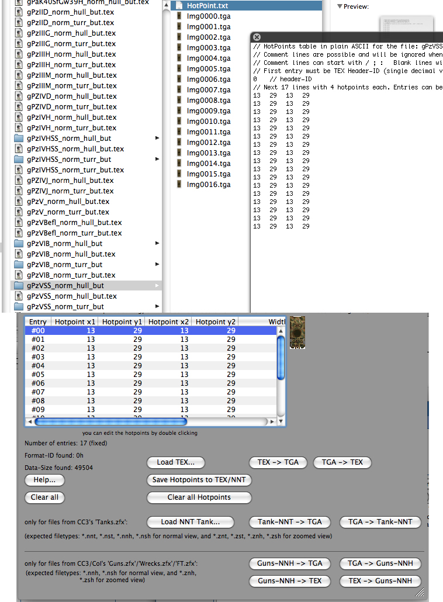This screenshot has height=602, width=443.
Task: Click the Hotpoint x1 column header
Action: click(x=75, y=321)
